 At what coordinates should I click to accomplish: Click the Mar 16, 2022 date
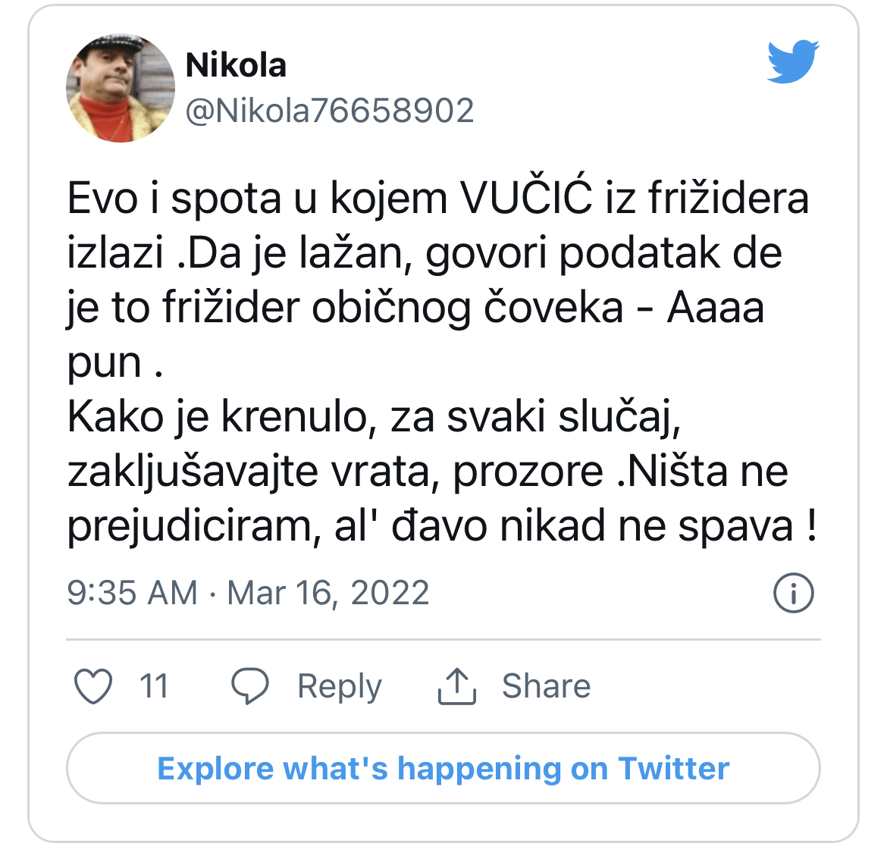click(328, 593)
